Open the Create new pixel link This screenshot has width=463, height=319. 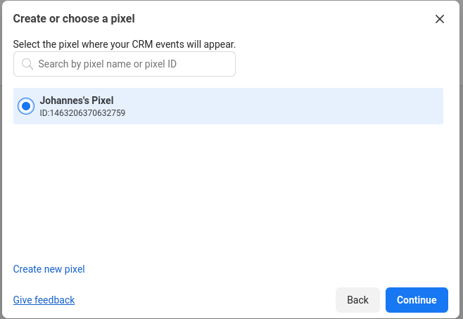pos(49,269)
